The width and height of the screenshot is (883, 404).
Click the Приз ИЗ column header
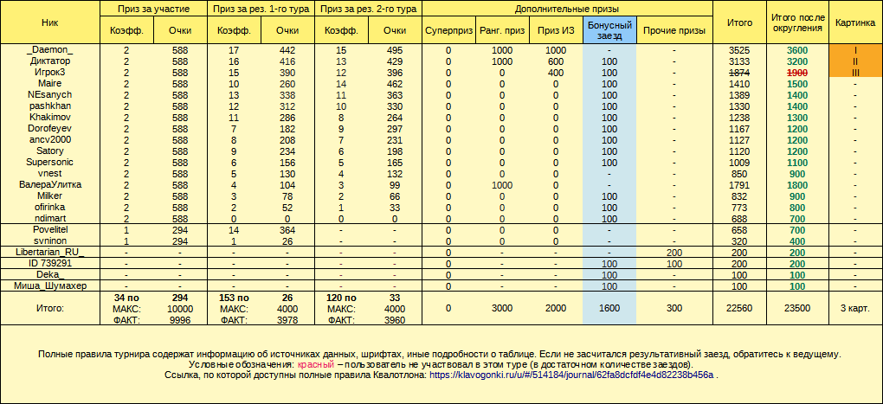[x=555, y=30]
